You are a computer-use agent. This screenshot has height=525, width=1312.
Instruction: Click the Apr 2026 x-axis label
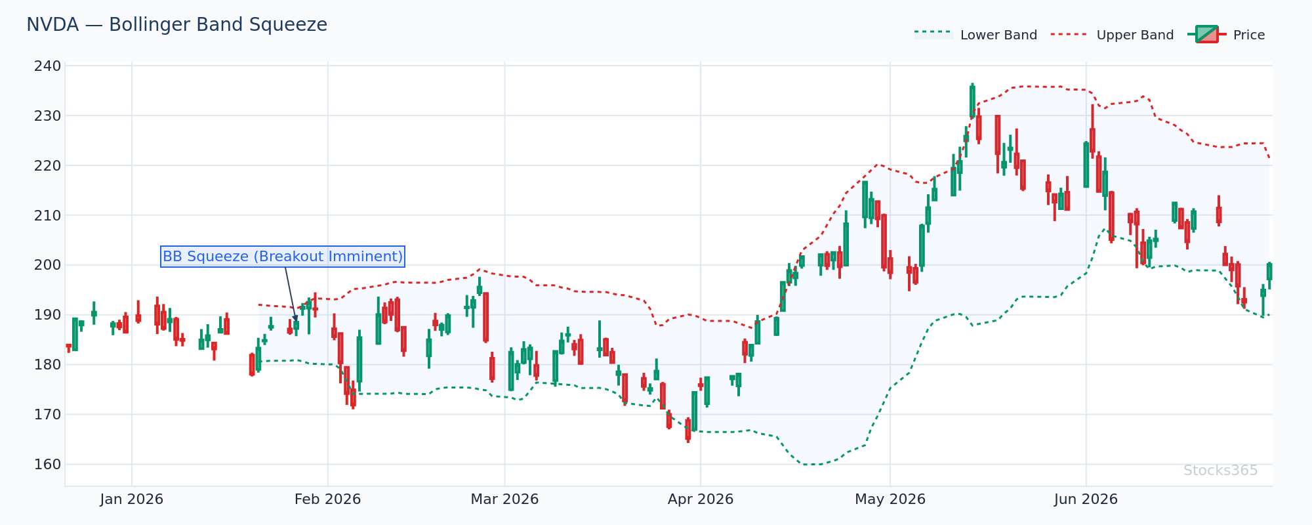pyautogui.click(x=701, y=499)
